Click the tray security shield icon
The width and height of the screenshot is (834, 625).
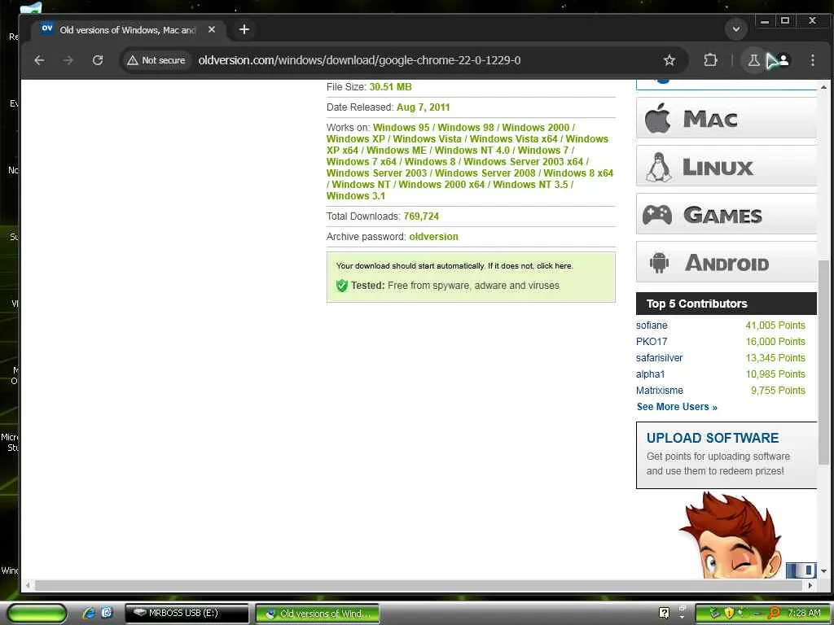pos(729,613)
